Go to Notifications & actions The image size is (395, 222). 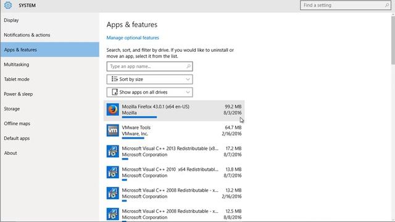click(50, 35)
